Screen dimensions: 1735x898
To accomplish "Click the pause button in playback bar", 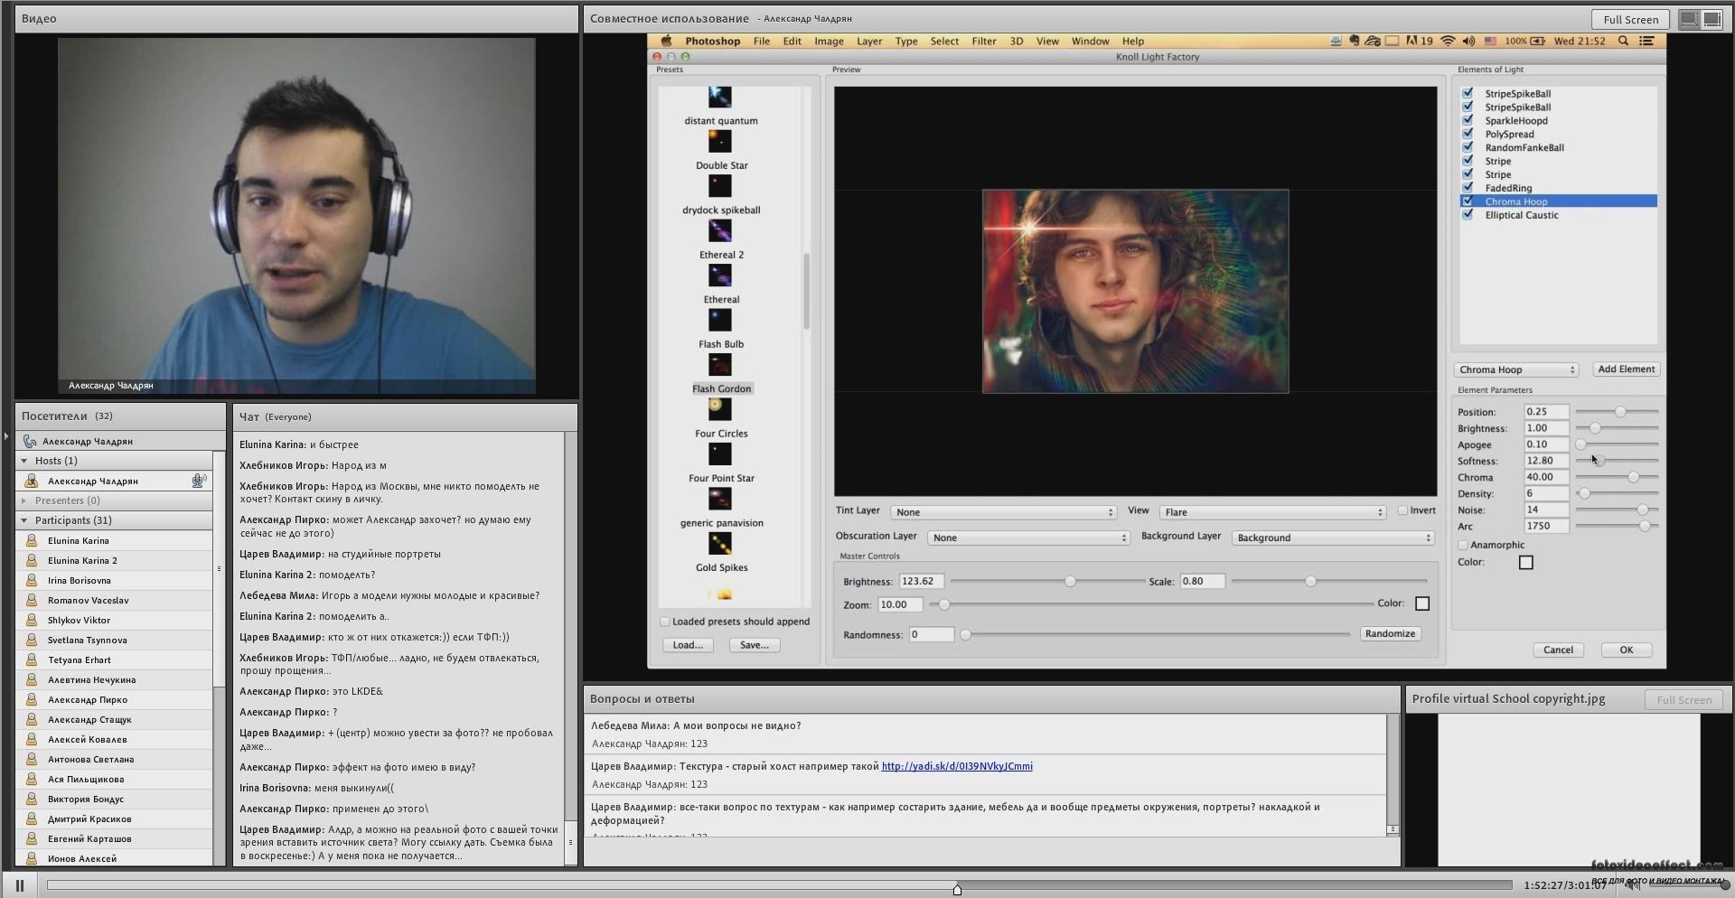I will click(x=19, y=885).
